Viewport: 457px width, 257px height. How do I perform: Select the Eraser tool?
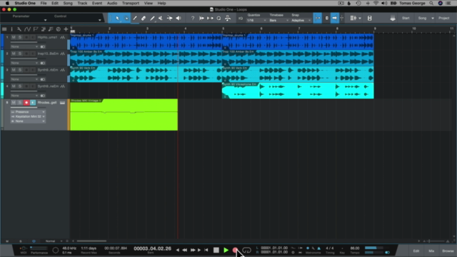pos(144,18)
